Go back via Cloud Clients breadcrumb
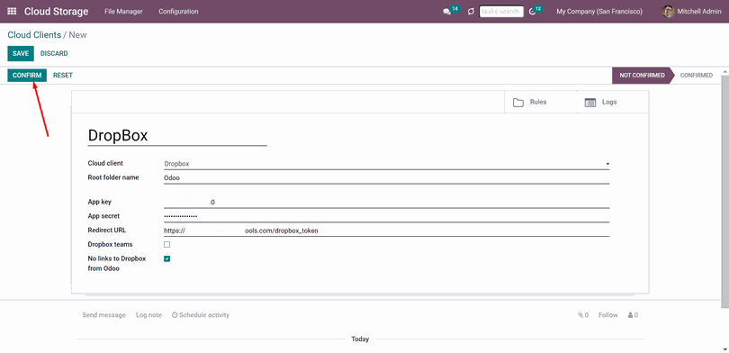This screenshot has height=353, width=729. [x=34, y=35]
